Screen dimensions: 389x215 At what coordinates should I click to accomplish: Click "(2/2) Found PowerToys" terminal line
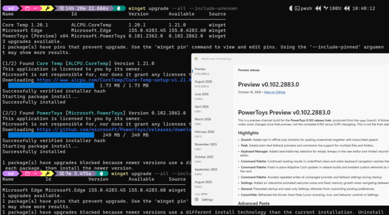pyautogui.click(x=94, y=113)
